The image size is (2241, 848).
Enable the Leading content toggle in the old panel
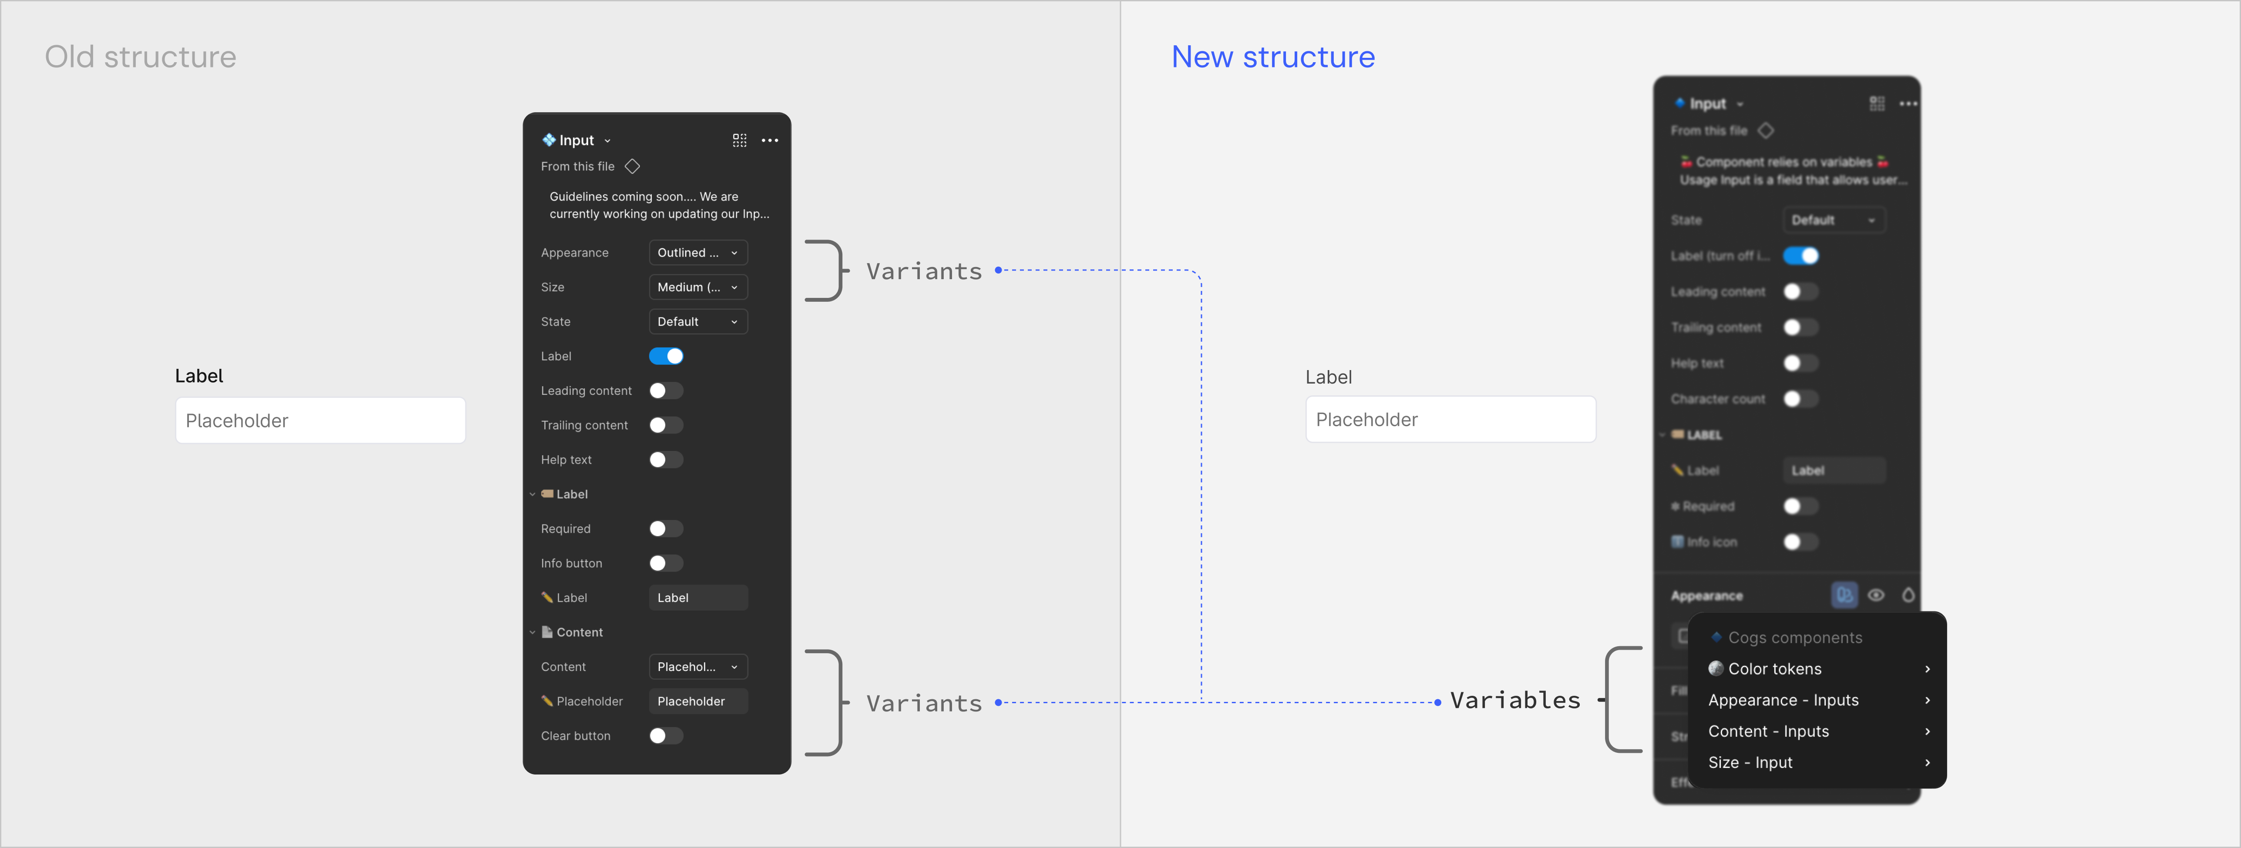[x=666, y=391]
